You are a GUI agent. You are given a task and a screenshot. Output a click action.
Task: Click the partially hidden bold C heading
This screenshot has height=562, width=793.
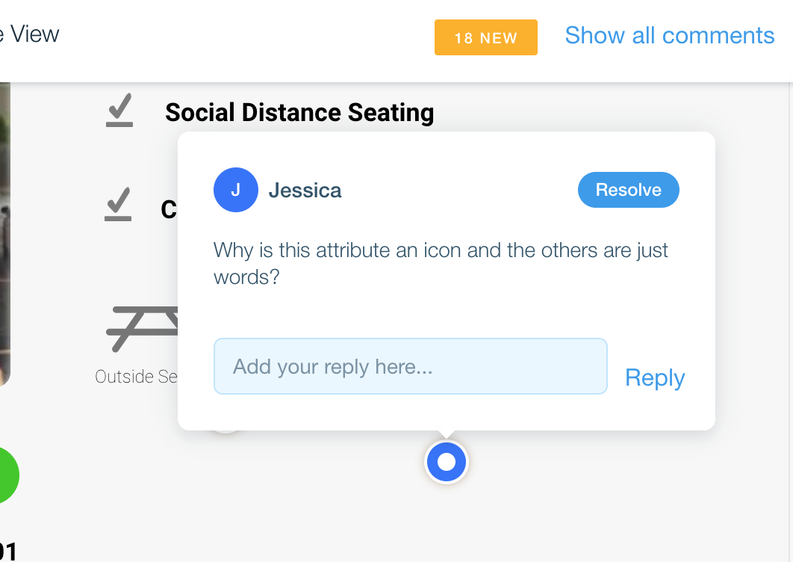[169, 209]
